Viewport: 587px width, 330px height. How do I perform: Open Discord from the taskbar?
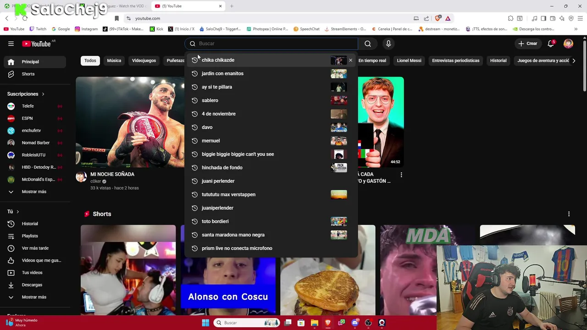(x=354, y=323)
